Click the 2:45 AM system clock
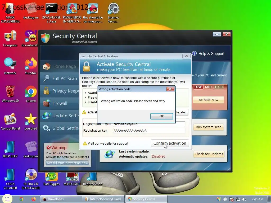 point(258,199)
